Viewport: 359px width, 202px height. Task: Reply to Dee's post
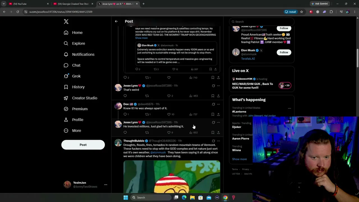(125, 114)
